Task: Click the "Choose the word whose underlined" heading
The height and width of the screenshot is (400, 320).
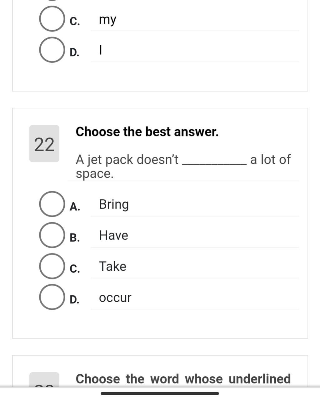Action: pos(183,379)
